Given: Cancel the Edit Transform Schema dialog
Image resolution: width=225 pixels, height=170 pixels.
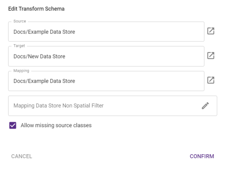Looking at the screenshot, I should [22, 156].
